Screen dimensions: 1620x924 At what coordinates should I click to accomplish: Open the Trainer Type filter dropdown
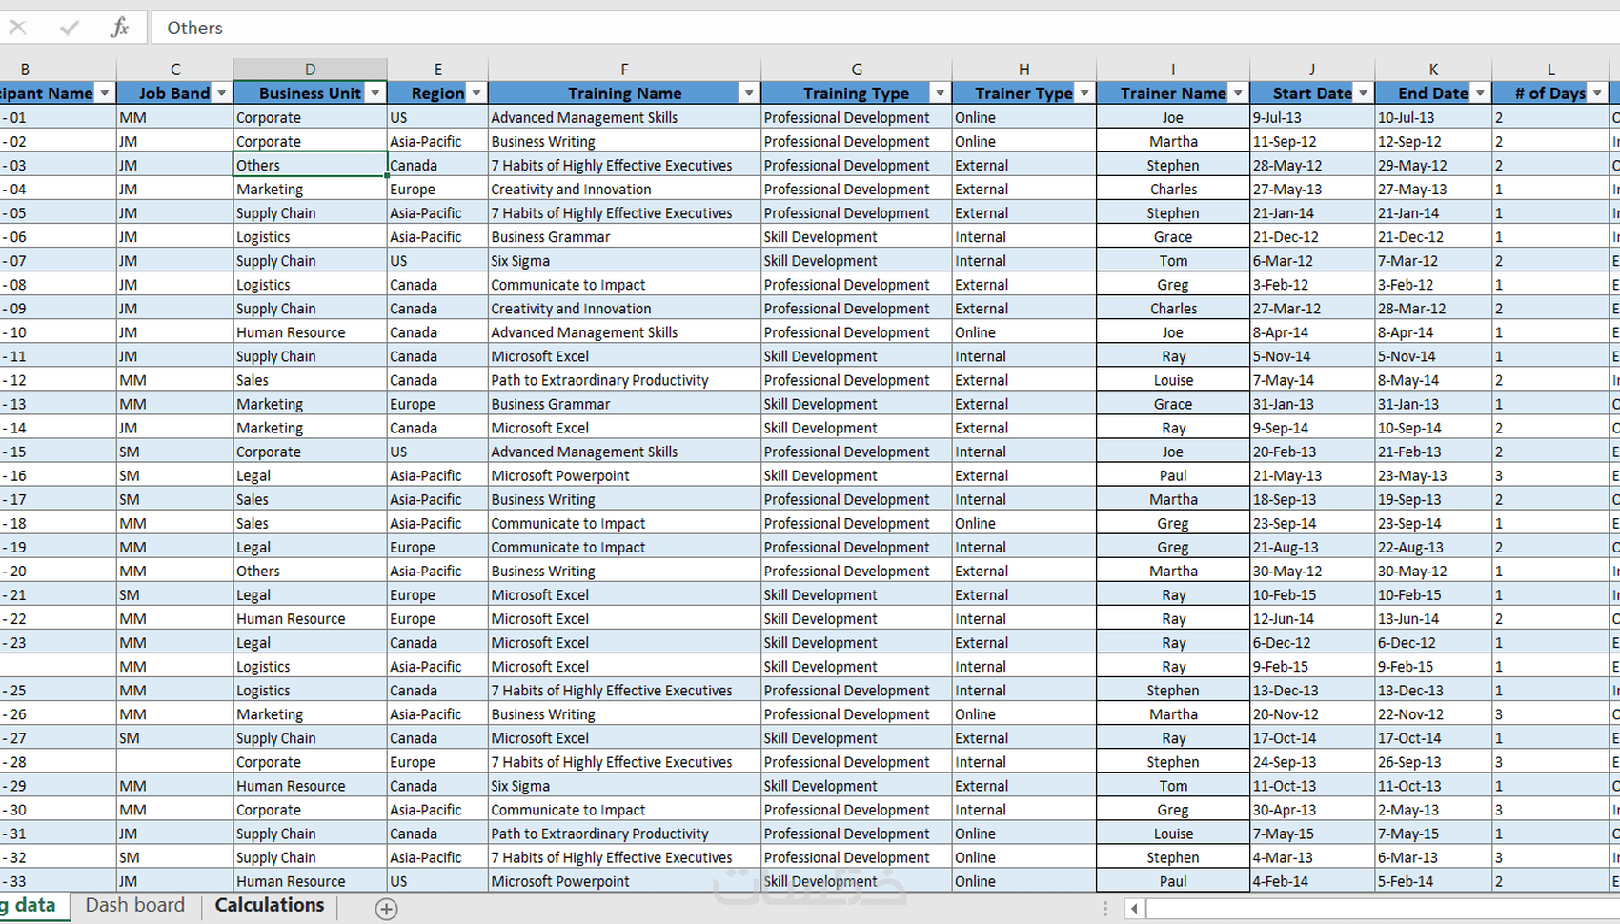click(x=1084, y=93)
